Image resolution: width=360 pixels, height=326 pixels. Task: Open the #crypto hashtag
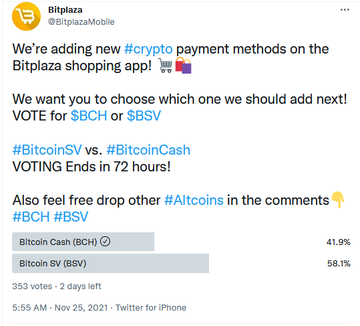click(148, 49)
